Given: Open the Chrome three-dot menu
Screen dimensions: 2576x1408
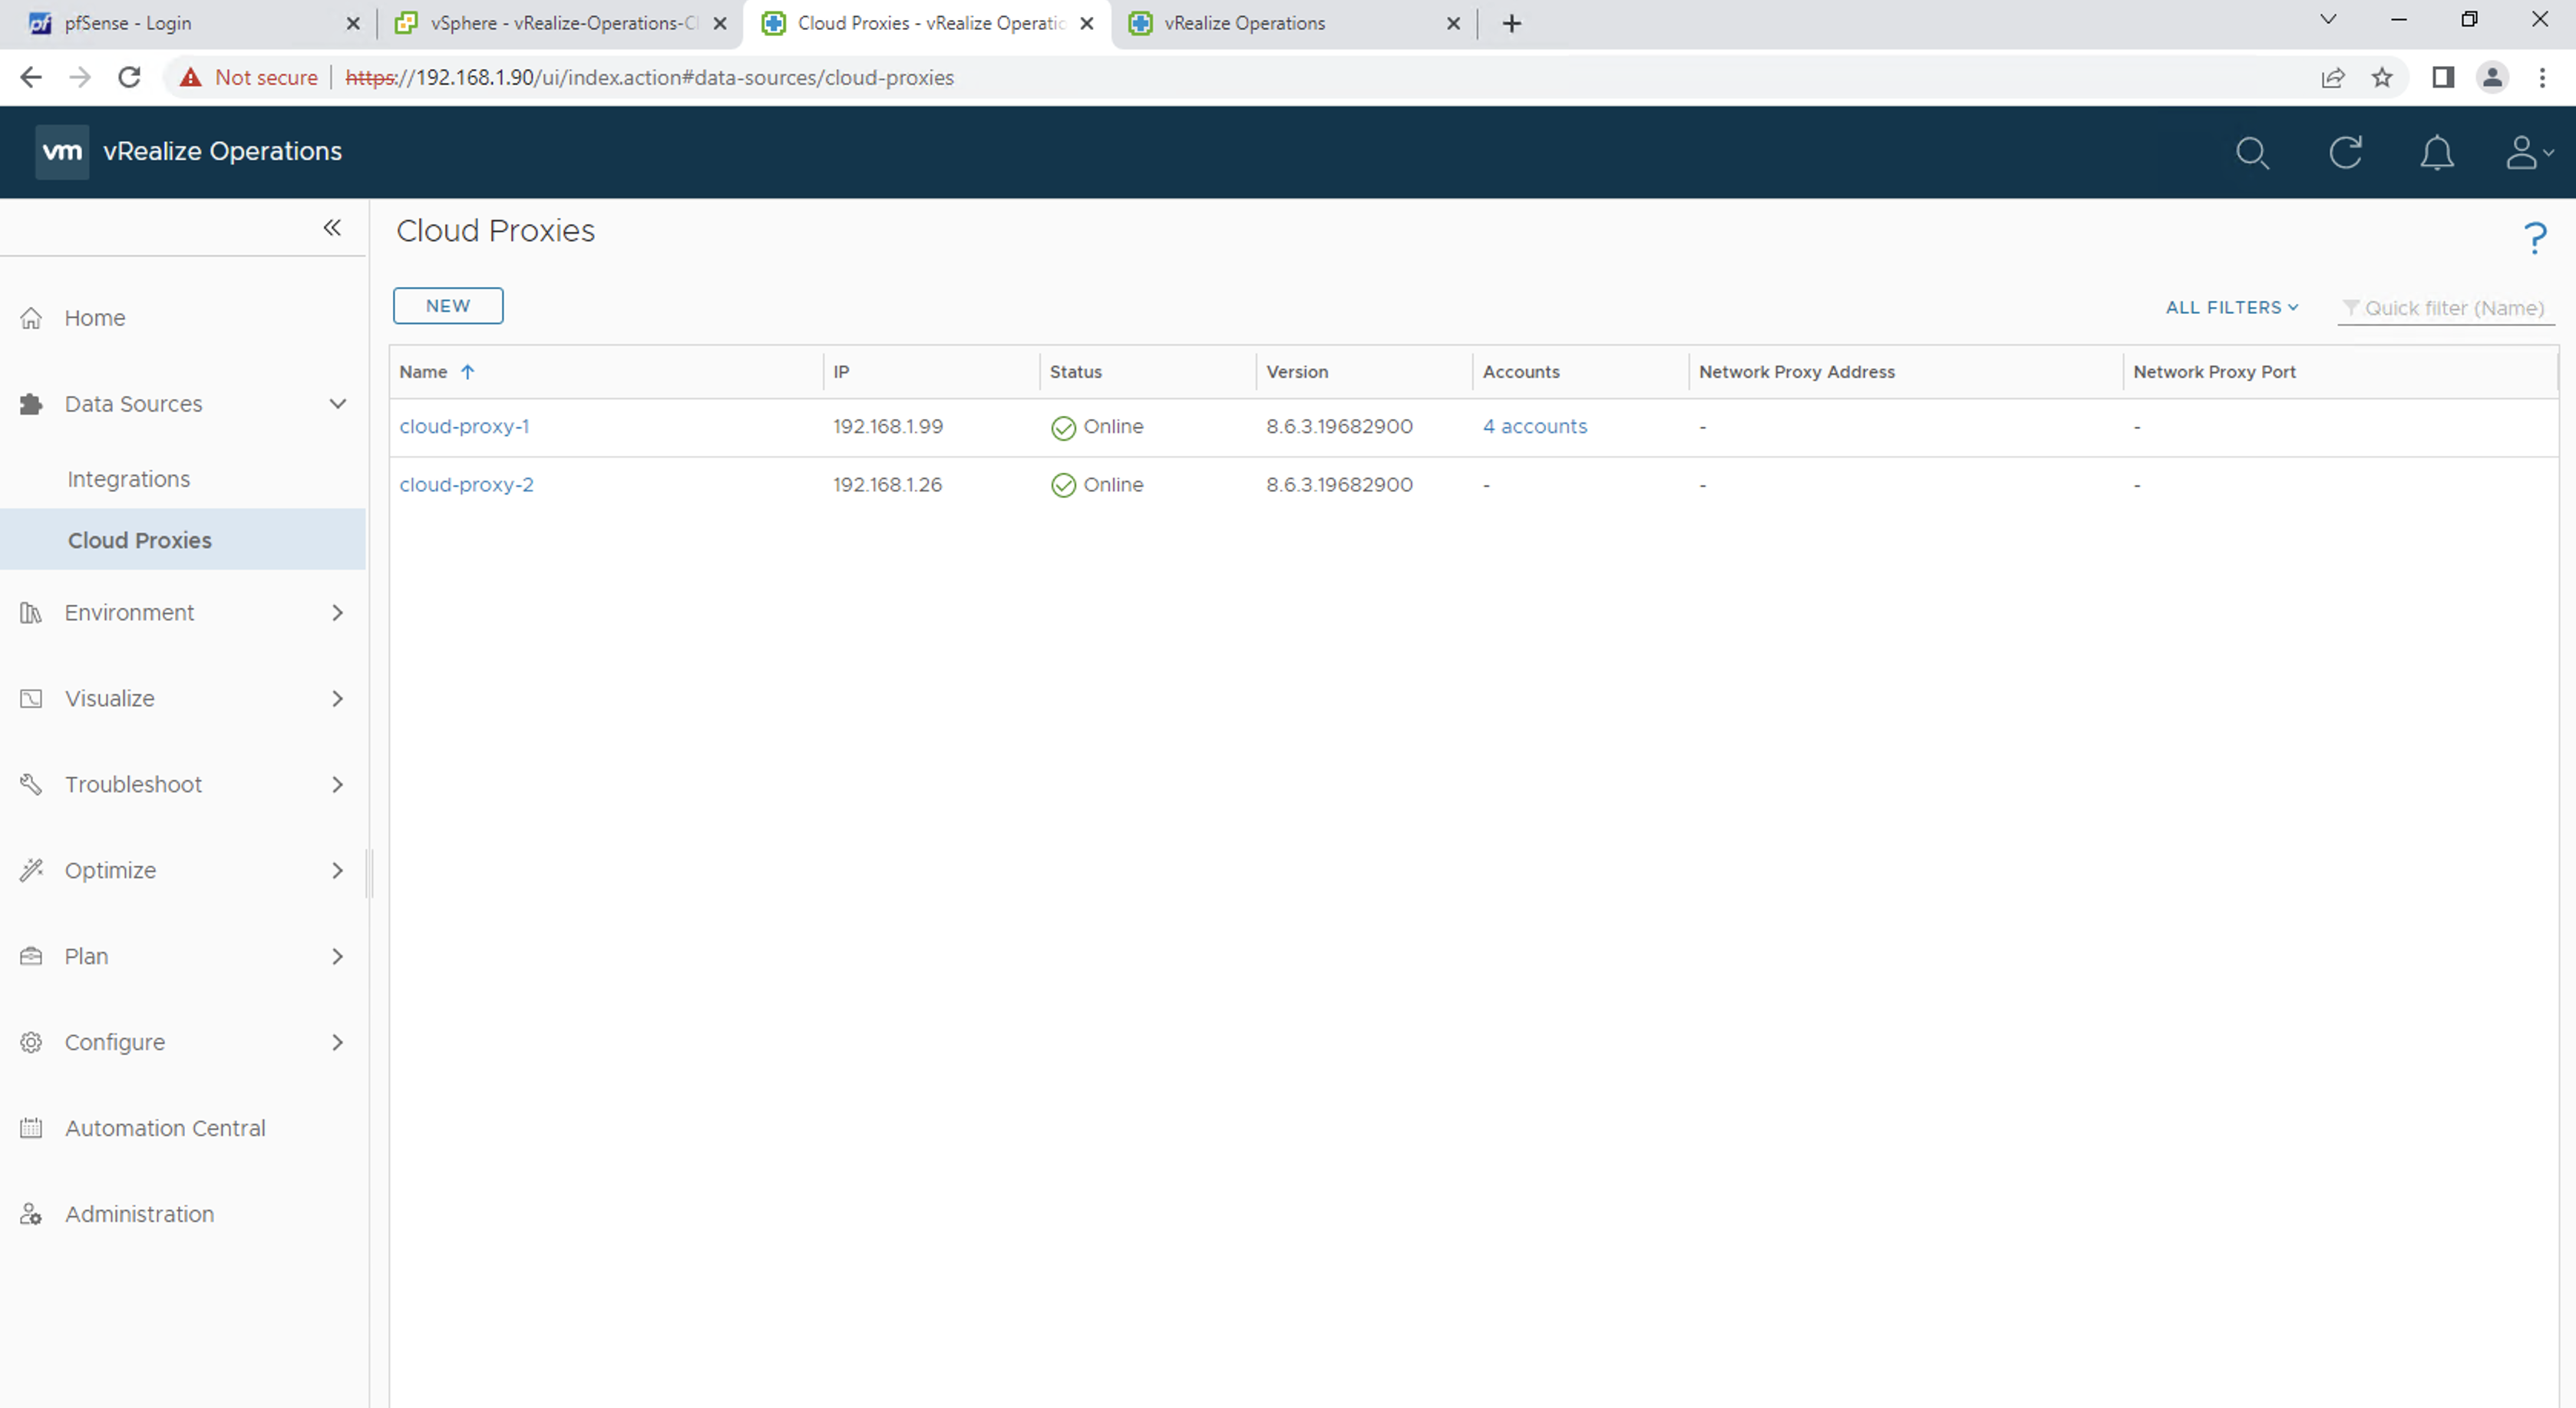Looking at the screenshot, I should [x=2542, y=77].
